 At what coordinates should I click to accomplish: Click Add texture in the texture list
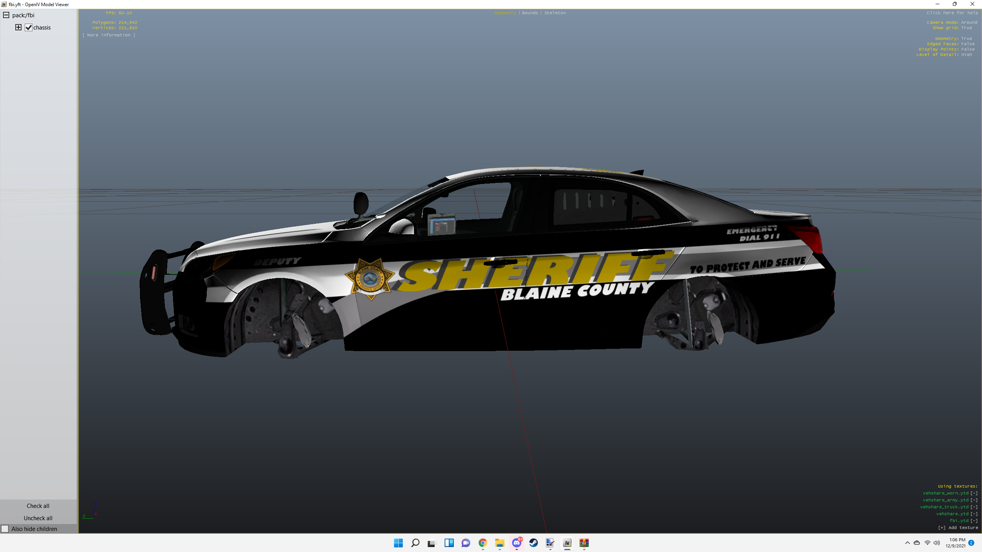[x=958, y=527]
